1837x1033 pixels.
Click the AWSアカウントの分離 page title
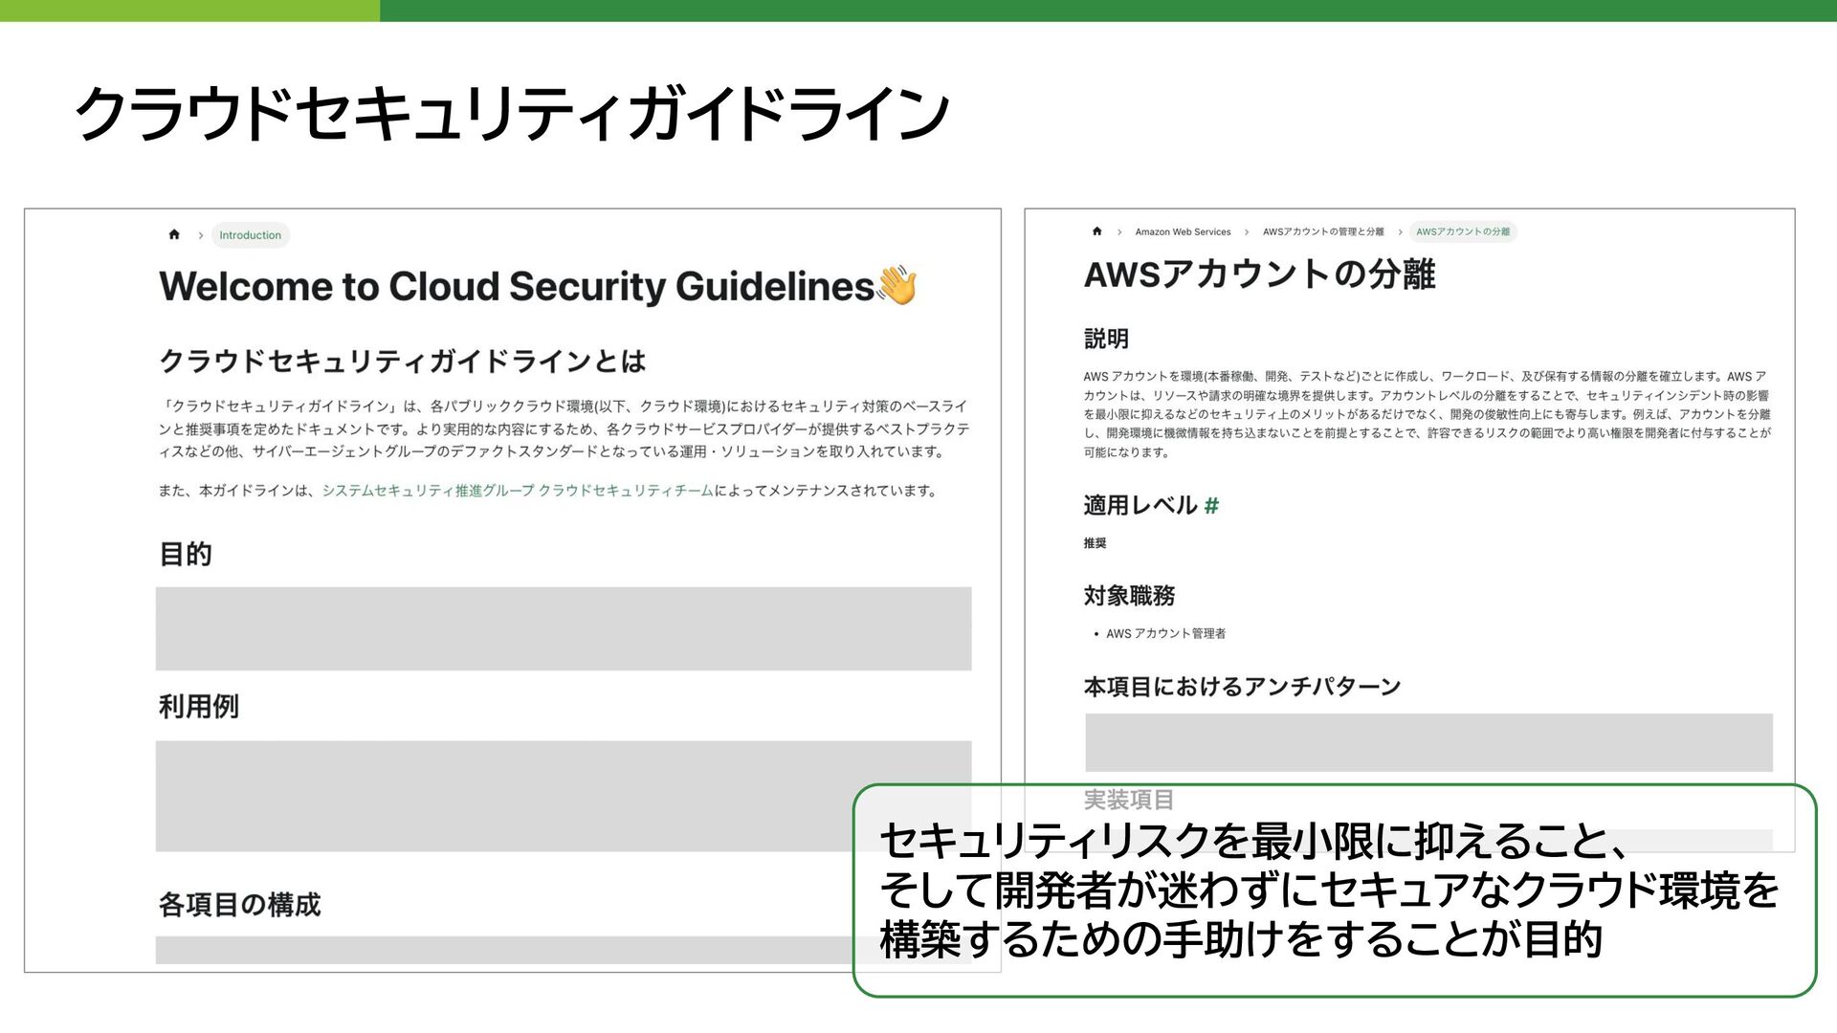coord(1259,275)
